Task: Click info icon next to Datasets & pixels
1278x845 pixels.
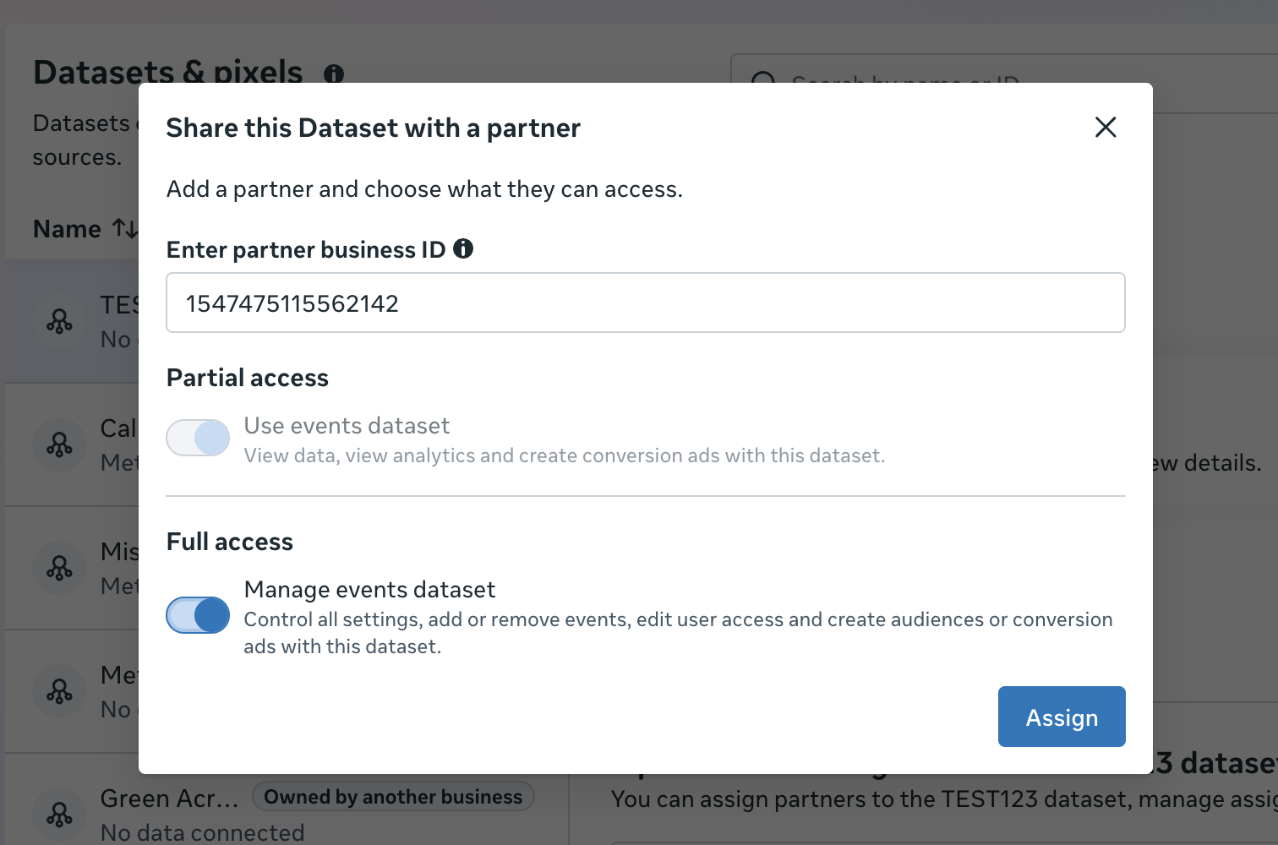Action: [x=334, y=74]
